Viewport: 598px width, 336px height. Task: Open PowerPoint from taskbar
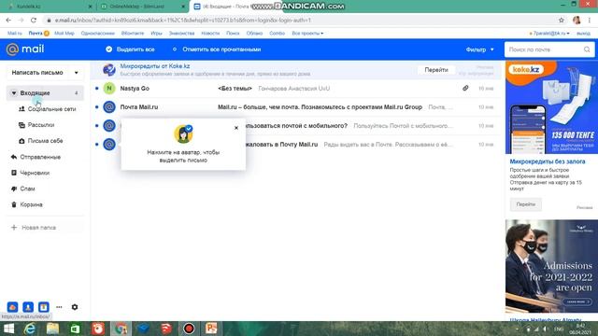tap(211, 329)
